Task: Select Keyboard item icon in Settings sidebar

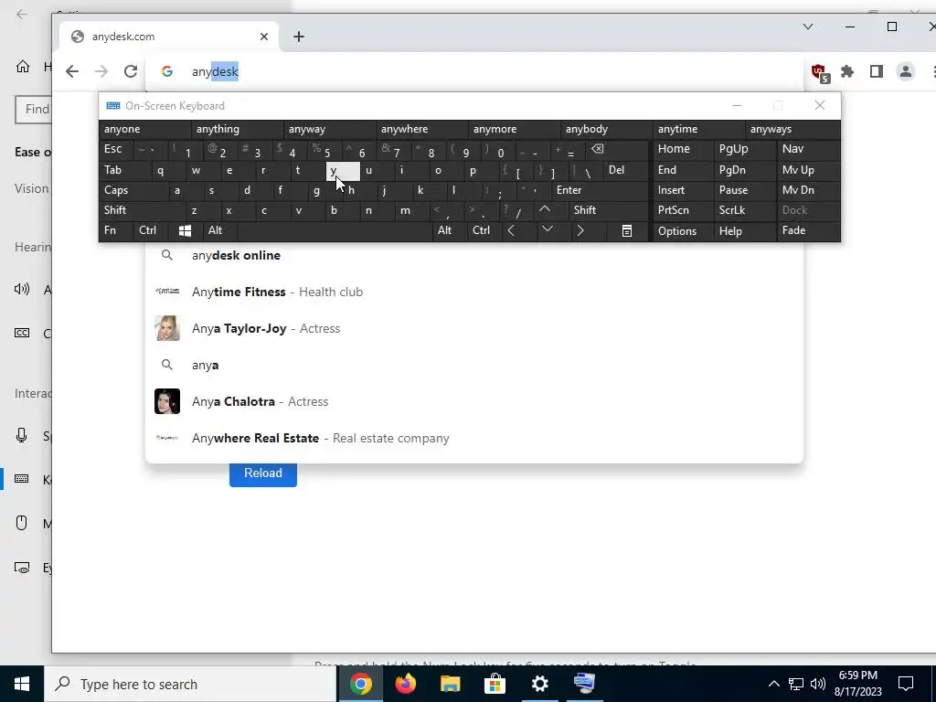Action: [22, 479]
